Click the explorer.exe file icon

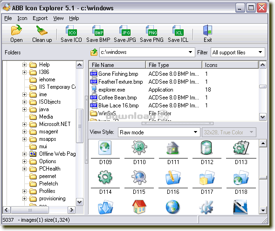(94, 90)
